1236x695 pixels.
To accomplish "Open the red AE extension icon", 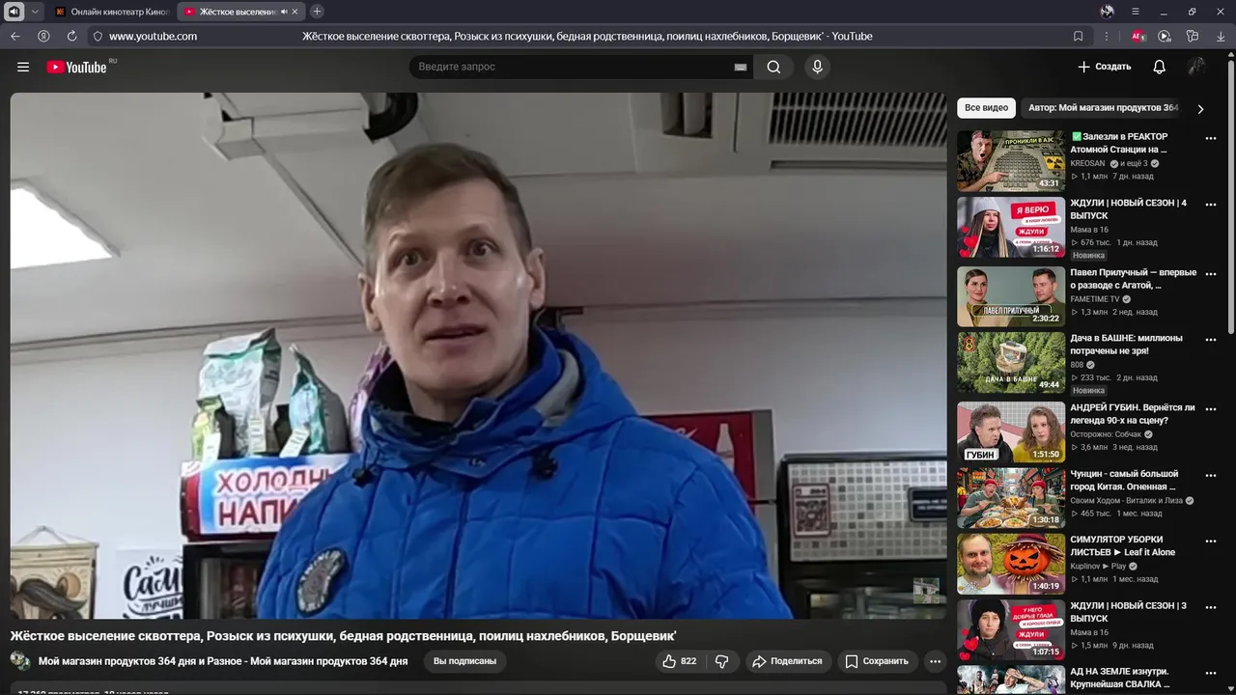I will pos(1138,36).
